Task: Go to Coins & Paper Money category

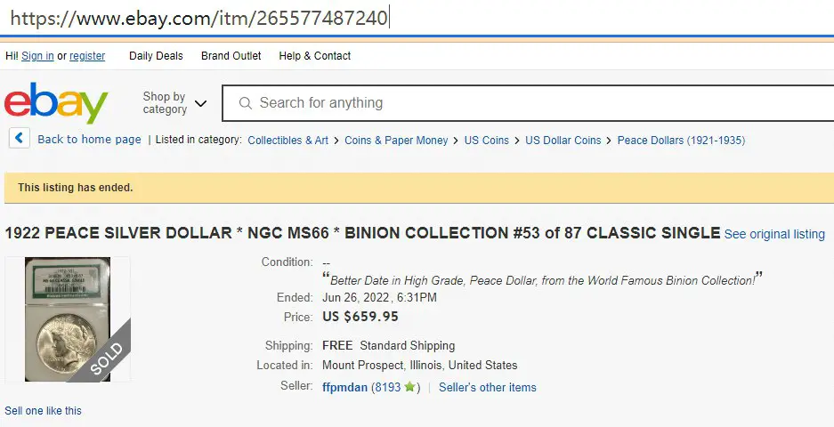Action: click(x=396, y=141)
